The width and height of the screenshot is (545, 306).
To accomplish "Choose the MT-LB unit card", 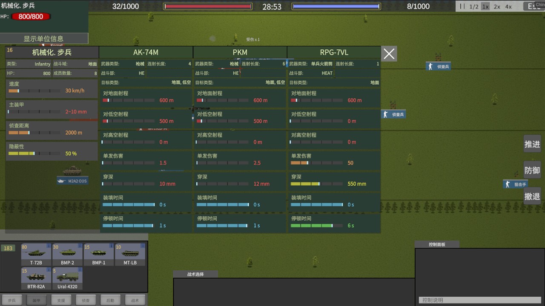I will (130, 255).
